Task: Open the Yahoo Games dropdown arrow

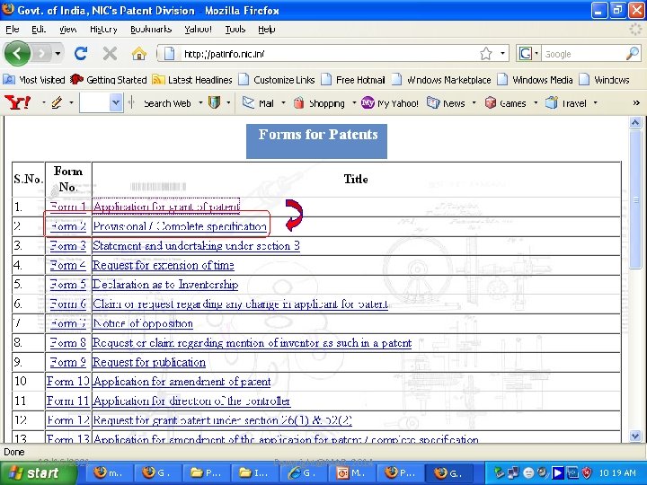Action: (x=536, y=102)
